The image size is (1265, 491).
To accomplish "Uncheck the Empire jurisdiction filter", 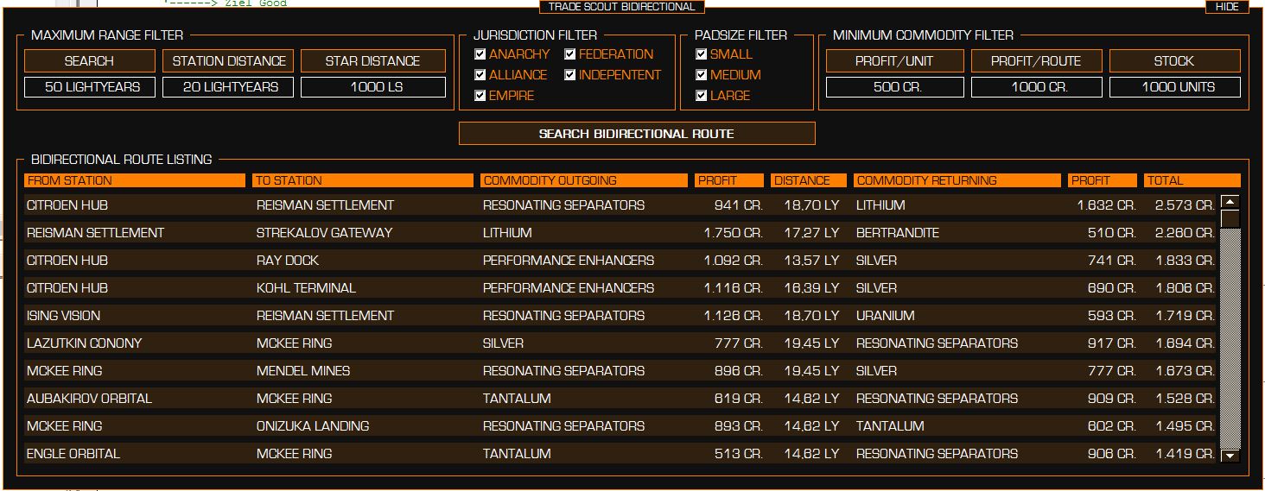I will (x=480, y=96).
